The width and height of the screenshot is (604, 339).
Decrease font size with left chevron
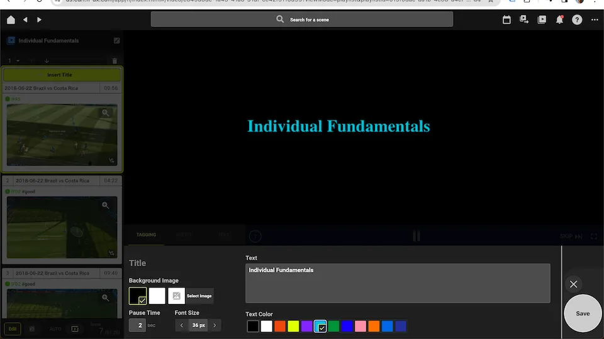(182, 325)
